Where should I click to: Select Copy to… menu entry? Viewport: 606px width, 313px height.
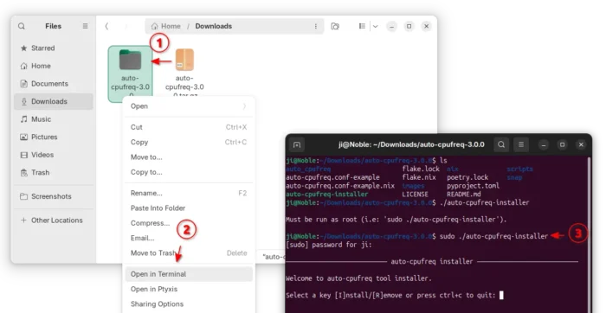point(189,173)
